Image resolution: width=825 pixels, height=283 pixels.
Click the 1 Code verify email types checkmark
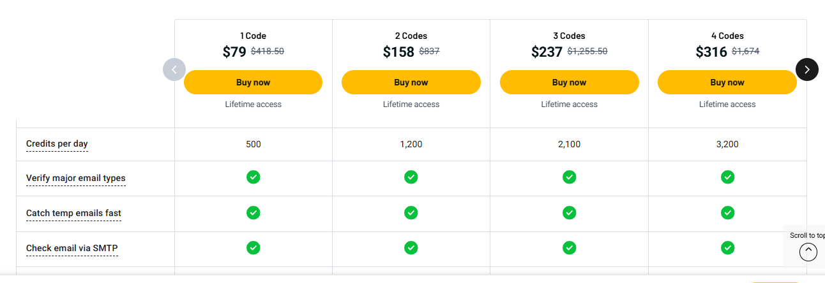pos(253,177)
